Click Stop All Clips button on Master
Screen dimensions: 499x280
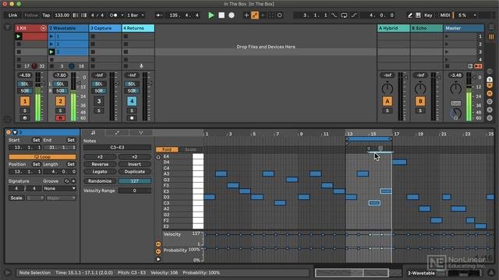pos(447,66)
